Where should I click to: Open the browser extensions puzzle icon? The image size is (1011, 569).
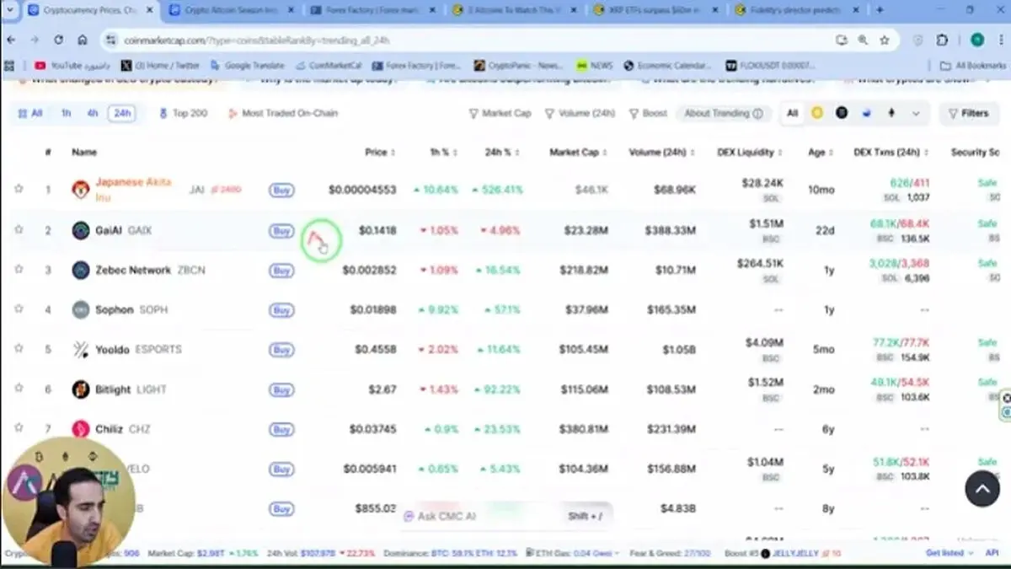pos(943,40)
